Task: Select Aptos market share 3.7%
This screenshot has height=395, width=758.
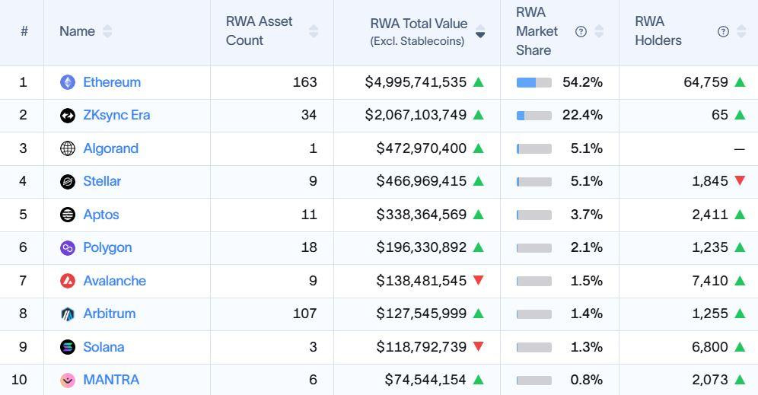Action: (x=587, y=215)
